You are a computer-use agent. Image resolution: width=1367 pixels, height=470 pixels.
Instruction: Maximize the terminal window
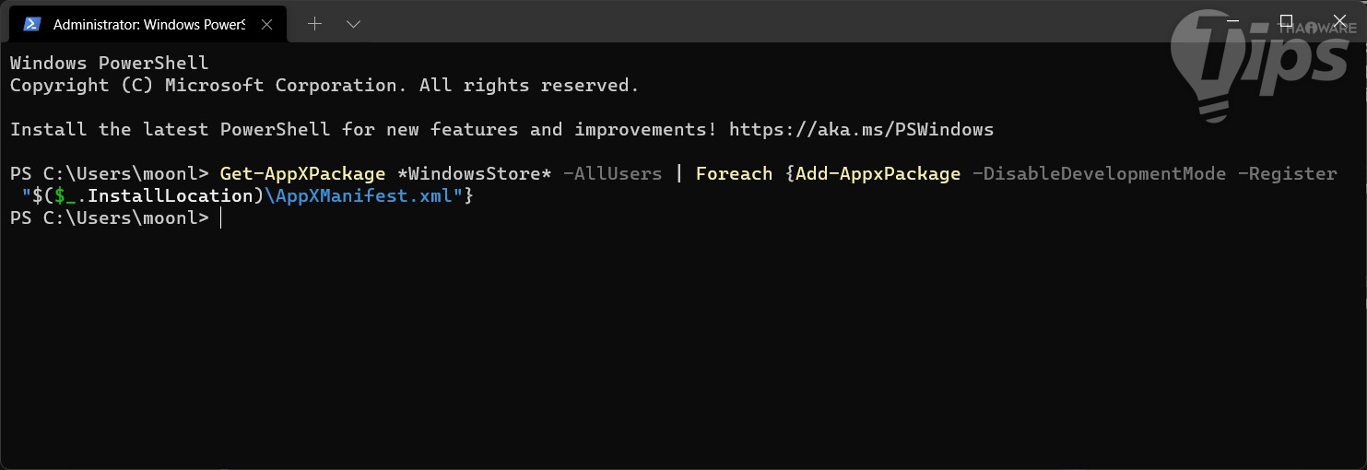click(1286, 20)
